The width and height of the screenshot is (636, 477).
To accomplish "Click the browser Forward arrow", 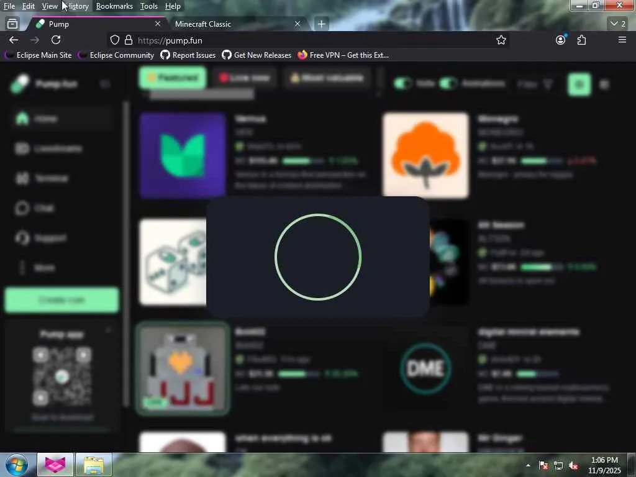I will [x=35, y=40].
